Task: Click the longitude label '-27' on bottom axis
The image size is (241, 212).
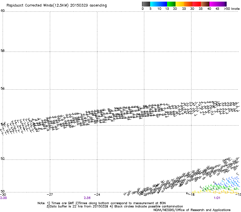Action: [x=50, y=195]
